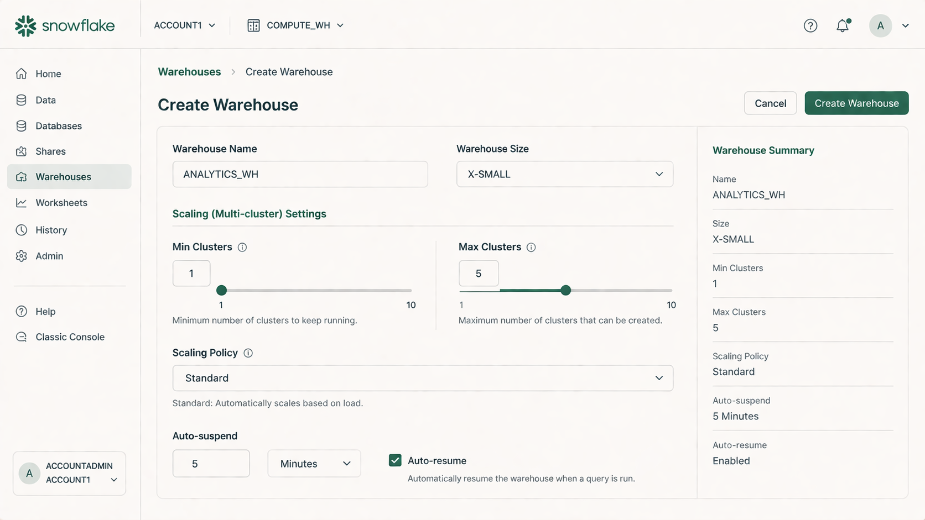
Task: Expand the user menu chevron in header
Action: click(x=906, y=25)
